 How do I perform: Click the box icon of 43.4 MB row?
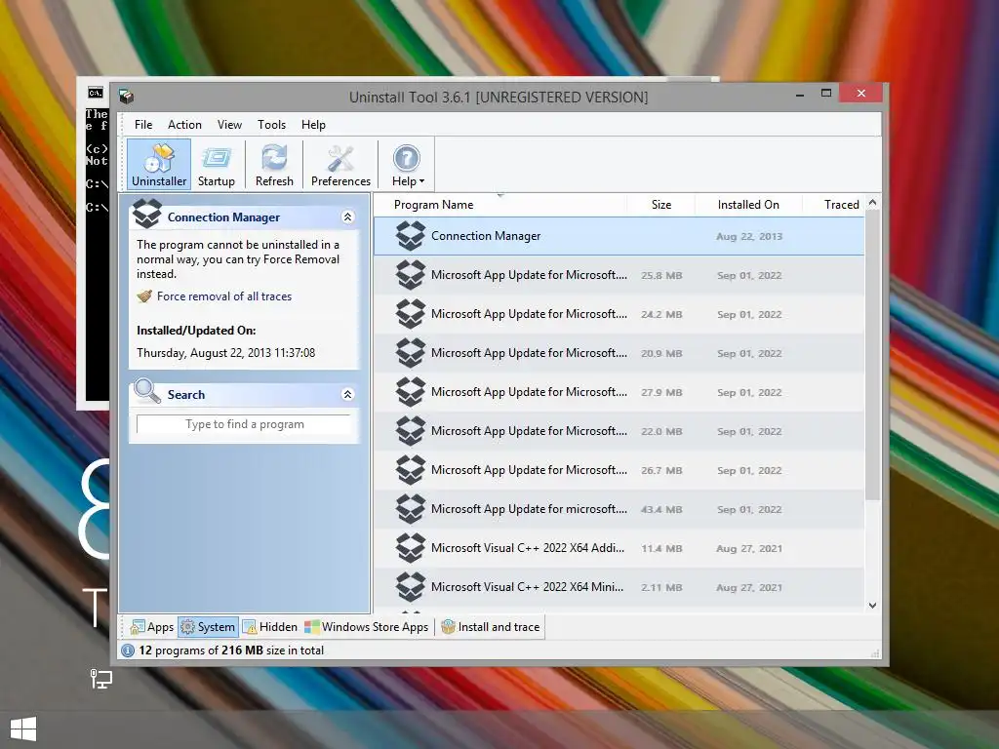411,509
